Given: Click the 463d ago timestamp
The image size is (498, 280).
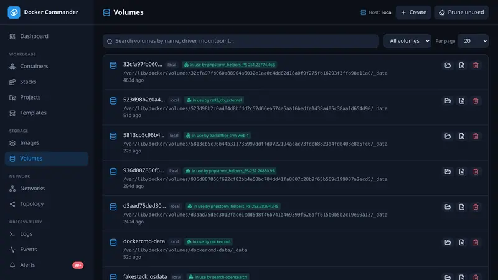Looking at the screenshot, I should [133, 80].
